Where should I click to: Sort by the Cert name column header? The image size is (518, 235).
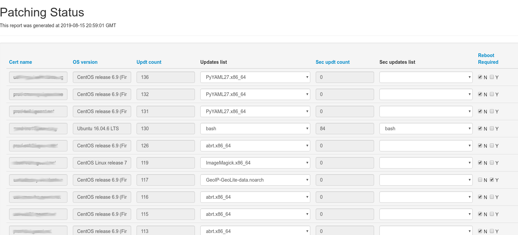pyautogui.click(x=20, y=62)
